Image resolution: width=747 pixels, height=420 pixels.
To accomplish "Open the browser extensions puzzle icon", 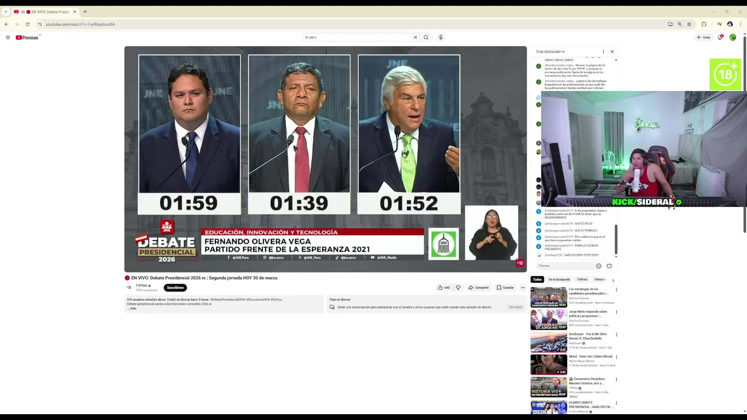I will pyautogui.click(x=704, y=24).
